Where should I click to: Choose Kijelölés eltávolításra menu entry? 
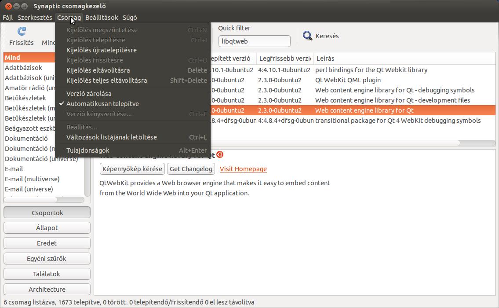tap(133, 70)
